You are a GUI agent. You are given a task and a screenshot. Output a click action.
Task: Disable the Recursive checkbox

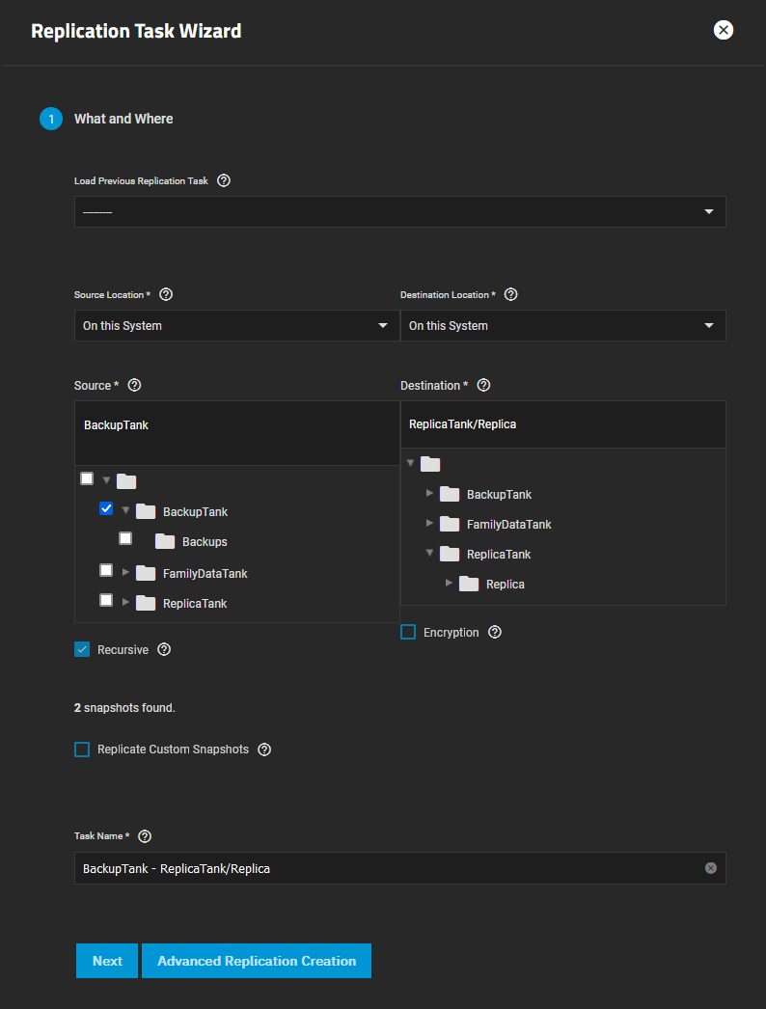coord(82,650)
